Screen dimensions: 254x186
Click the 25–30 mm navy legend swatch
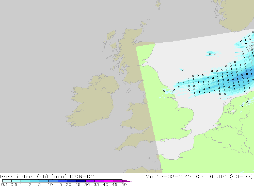click(81, 181)
